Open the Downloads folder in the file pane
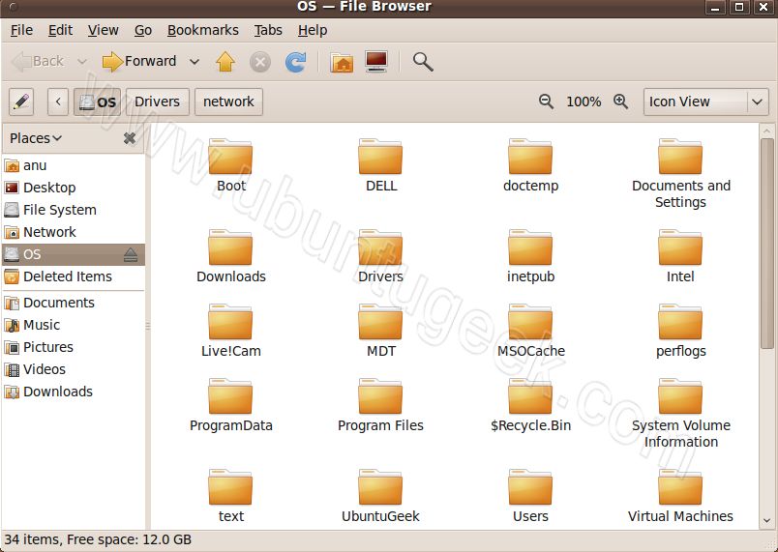This screenshot has height=552, width=778. 230,255
